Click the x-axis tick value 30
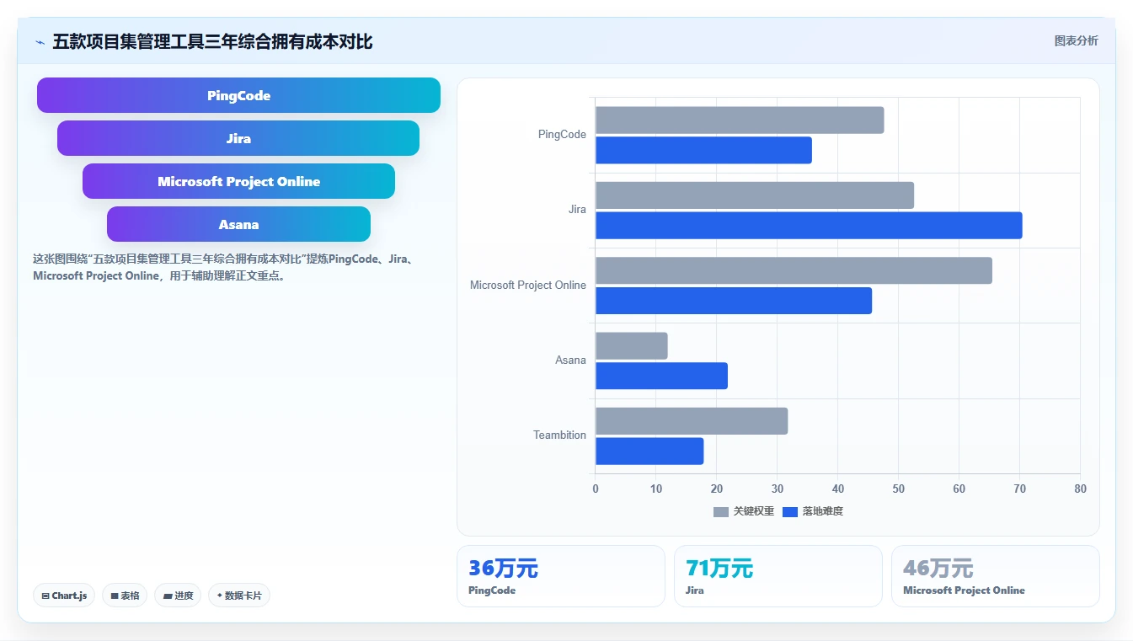The height and width of the screenshot is (641, 1133). coord(778,489)
